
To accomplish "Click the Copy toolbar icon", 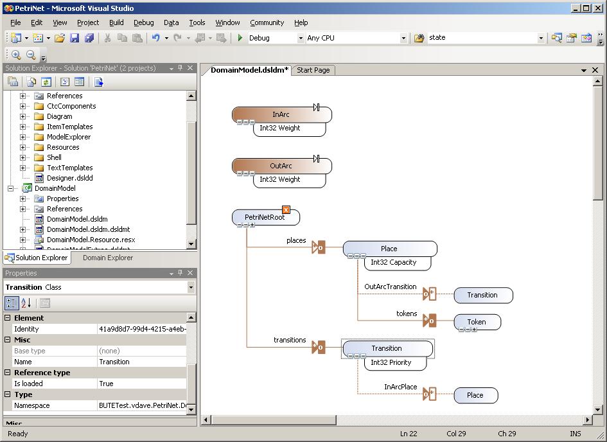I will tap(122, 38).
